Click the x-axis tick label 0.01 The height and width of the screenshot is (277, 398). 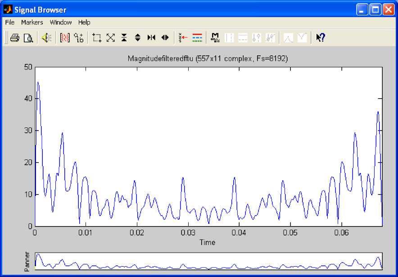click(86, 233)
